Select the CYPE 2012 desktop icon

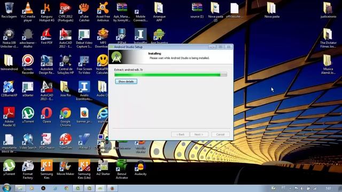[65, 12]
